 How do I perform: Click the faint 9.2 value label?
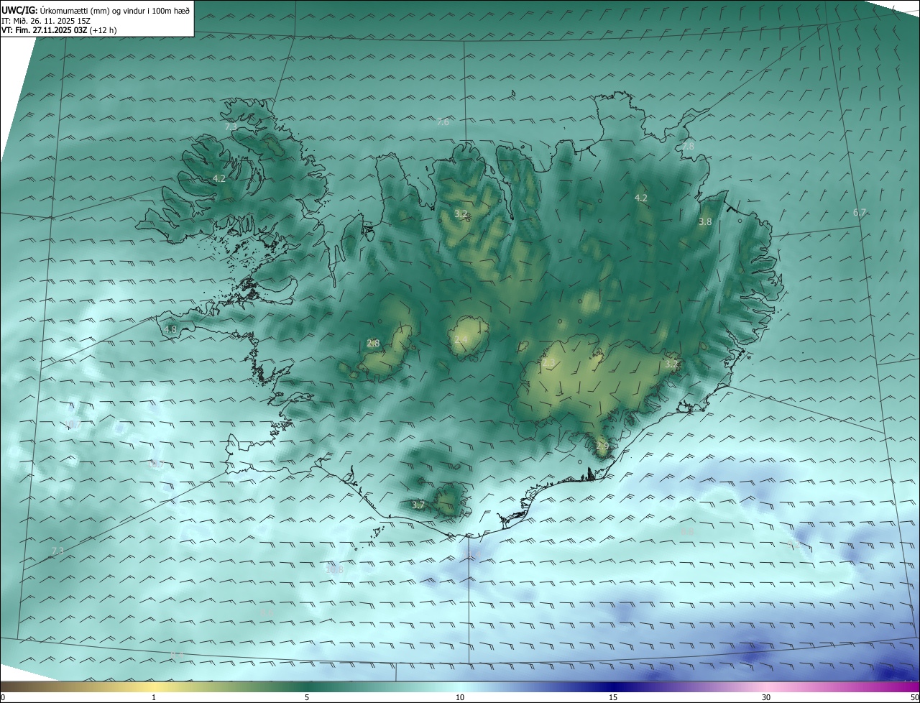tap(793, 544)
